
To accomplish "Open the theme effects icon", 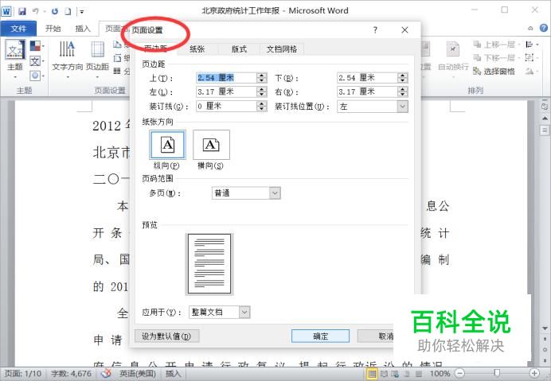I will click(x=35, y=76).
